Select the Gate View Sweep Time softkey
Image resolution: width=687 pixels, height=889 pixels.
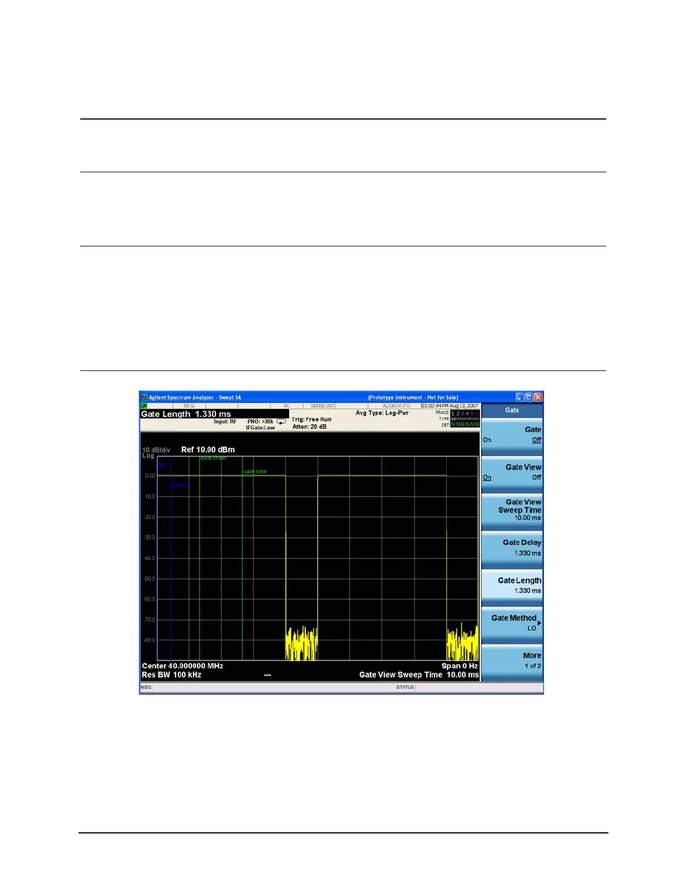512,510
